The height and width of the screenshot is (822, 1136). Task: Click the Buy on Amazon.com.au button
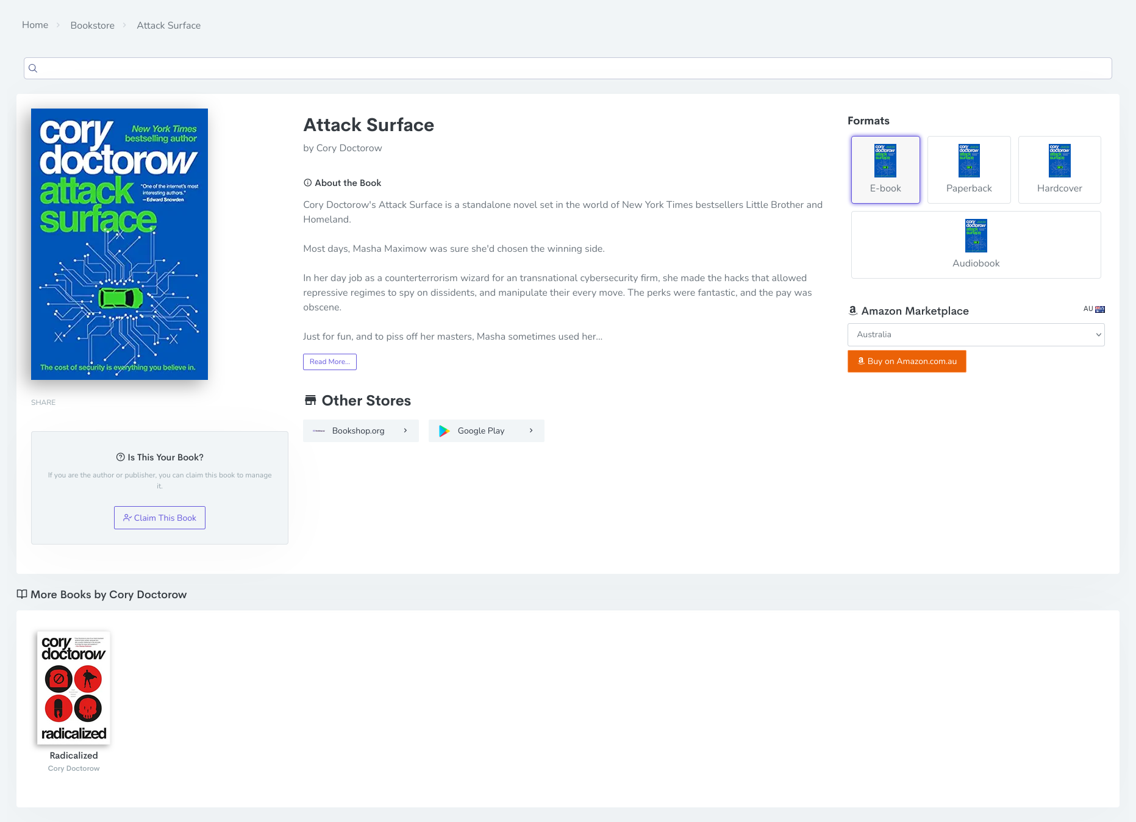click(906, 361)
